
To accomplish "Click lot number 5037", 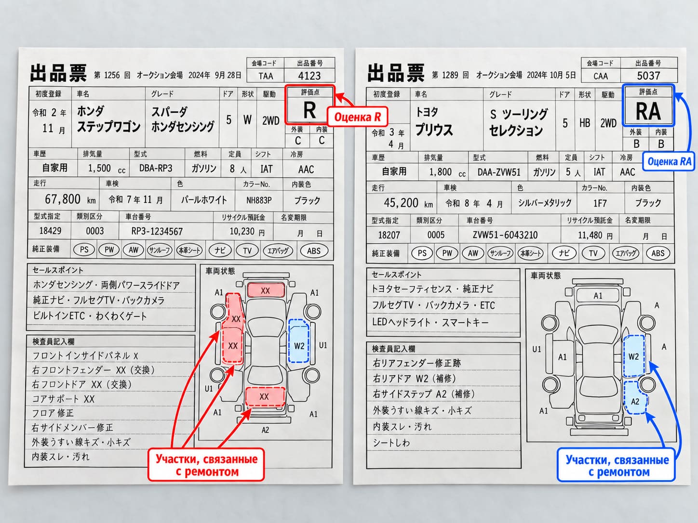I will (648, 76).
